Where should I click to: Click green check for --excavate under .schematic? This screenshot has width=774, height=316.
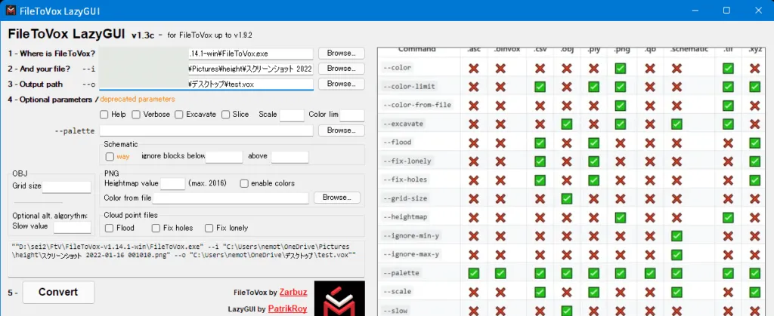click(x=676, y=124)
